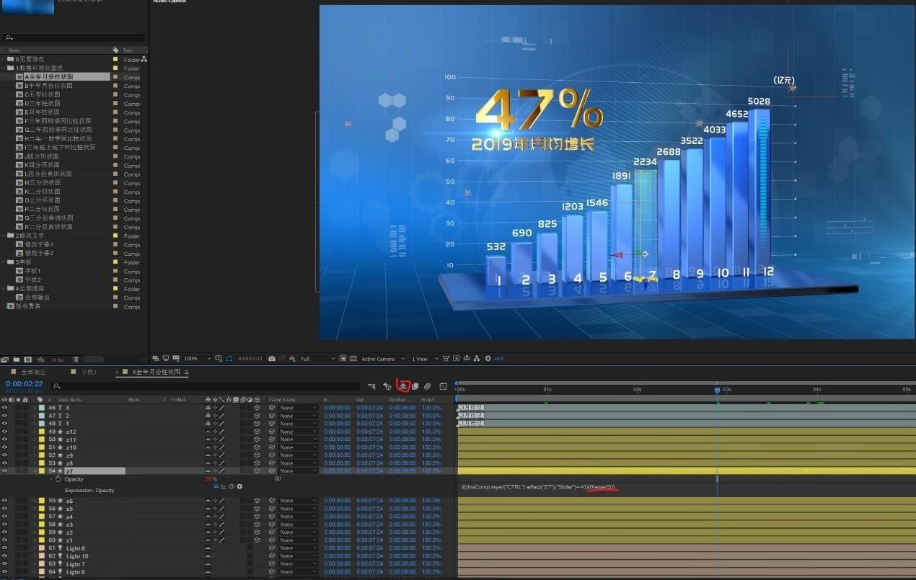The height and width of the screenshot is (580, 916).
Task: Delete selected project item with trash icon
Action: 75,359
